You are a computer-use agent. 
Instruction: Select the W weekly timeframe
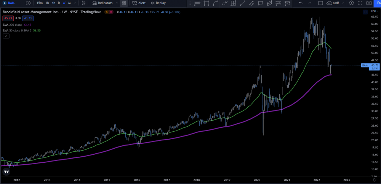tap(64, 3)
